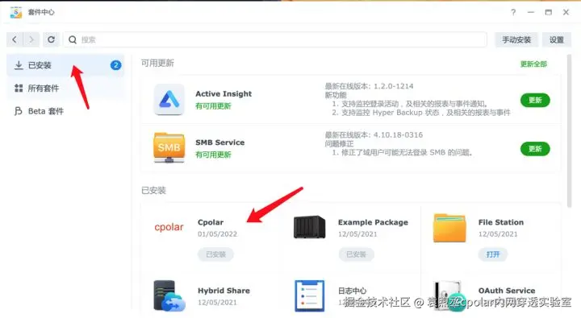Click the 日志中心 title
This screenshot has height=318, width=581.
coord(352,291)
